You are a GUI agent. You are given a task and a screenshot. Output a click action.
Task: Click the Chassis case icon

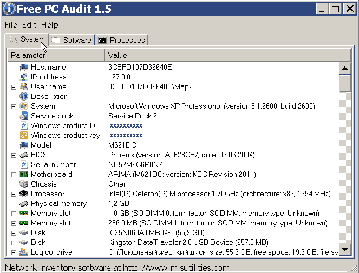tap(24, 184)
